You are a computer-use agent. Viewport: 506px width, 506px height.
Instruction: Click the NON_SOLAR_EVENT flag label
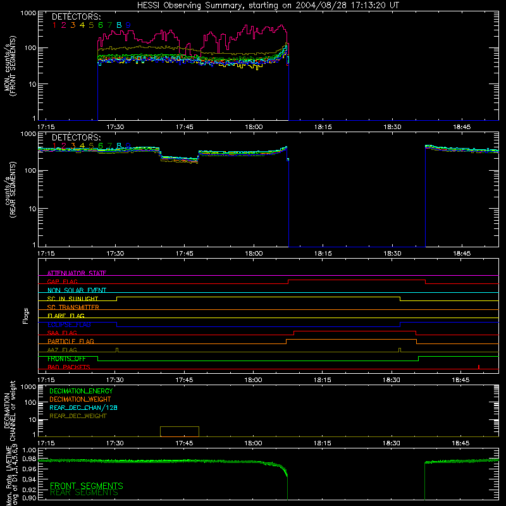tap(77, 290)
